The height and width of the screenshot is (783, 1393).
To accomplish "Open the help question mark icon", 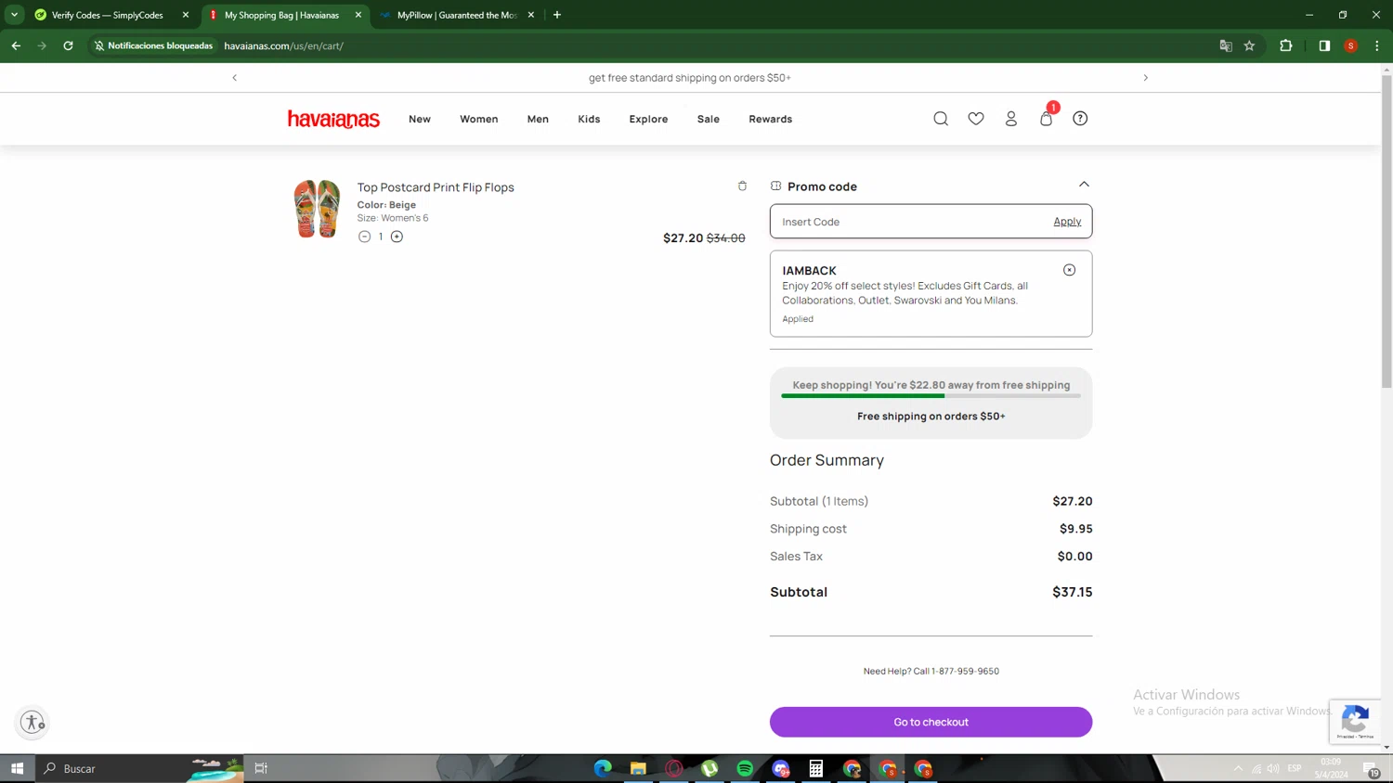I will (1080, 119).
